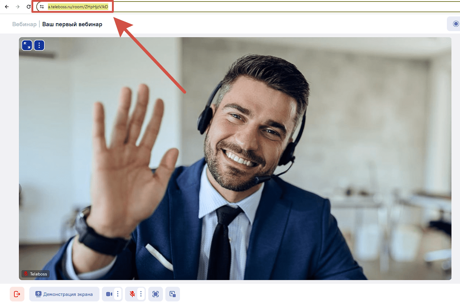Open site information icon in address bar

point(42,7)
